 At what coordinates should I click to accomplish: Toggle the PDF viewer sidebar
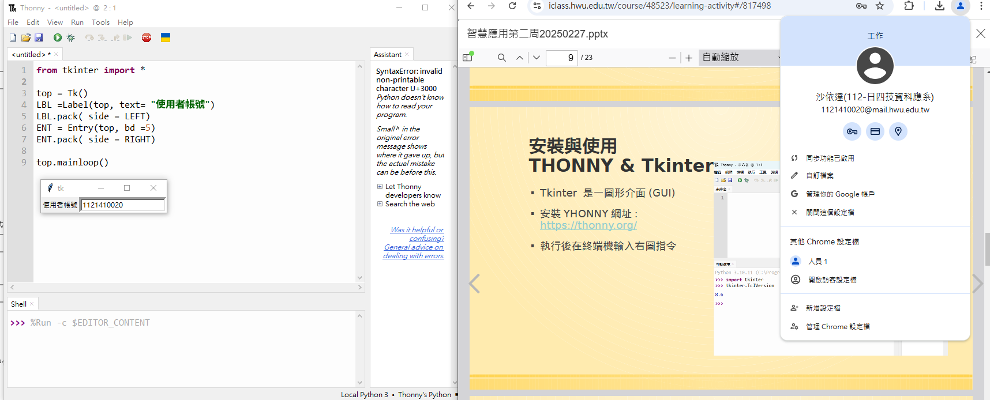(x=468, y=58)
